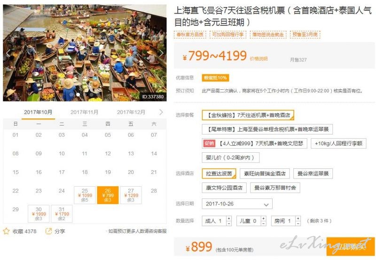
Task: Open the date dropdown showing 2017-10-26
Action: [237, 204]
